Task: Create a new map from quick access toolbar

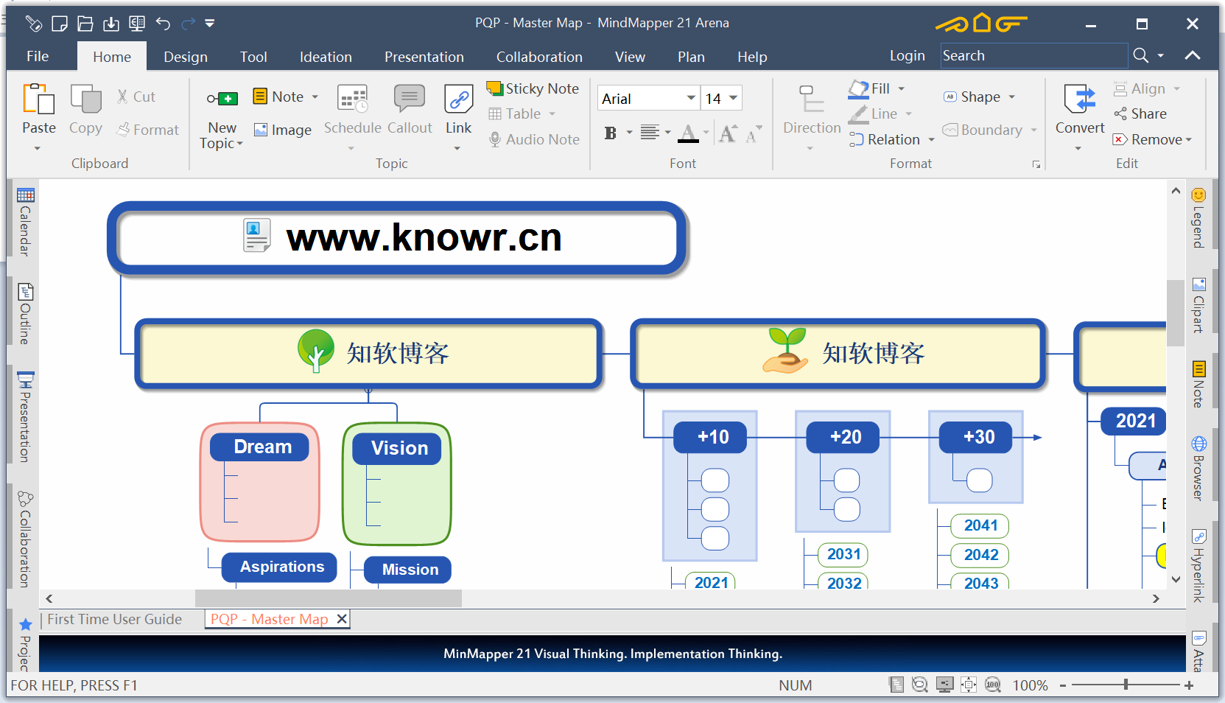Action: [x=60, y=24]
